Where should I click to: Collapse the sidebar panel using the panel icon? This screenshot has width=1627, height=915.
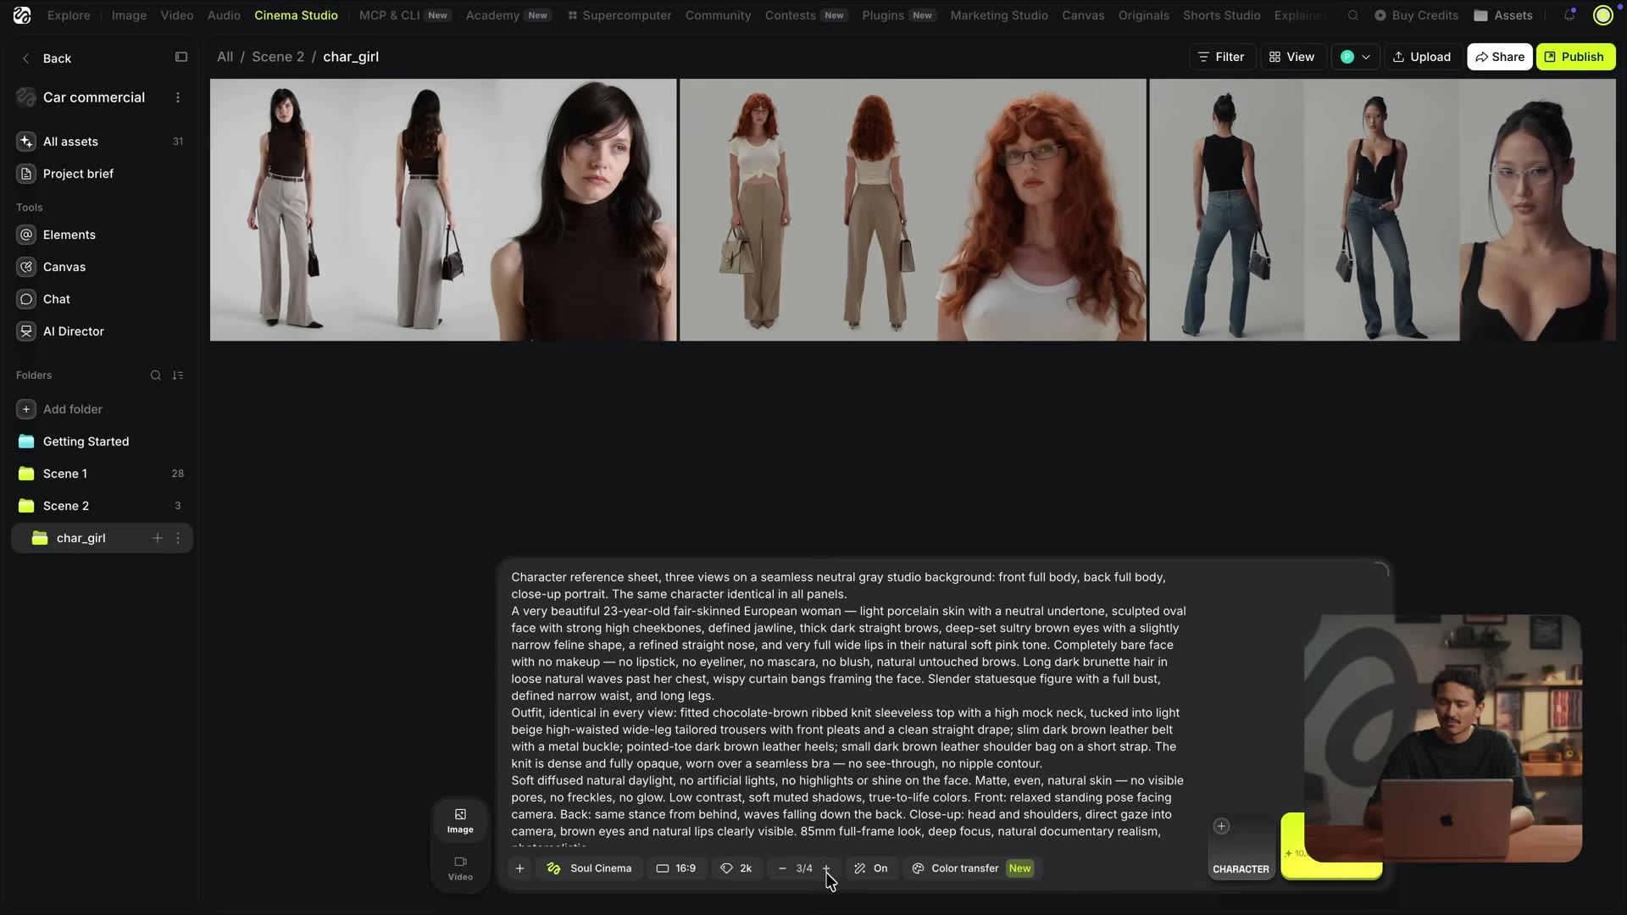pos(181,57)
